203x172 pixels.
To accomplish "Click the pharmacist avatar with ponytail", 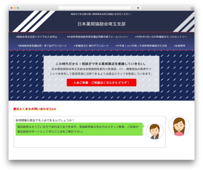I will [155, 131].
